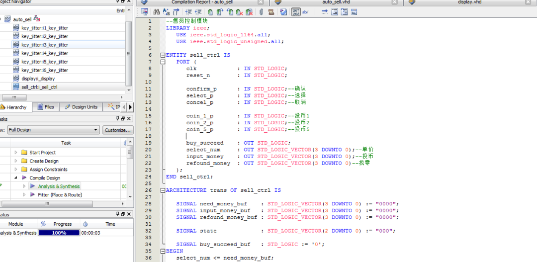Close the Compilation Report tab

click(x=261, y=2)
